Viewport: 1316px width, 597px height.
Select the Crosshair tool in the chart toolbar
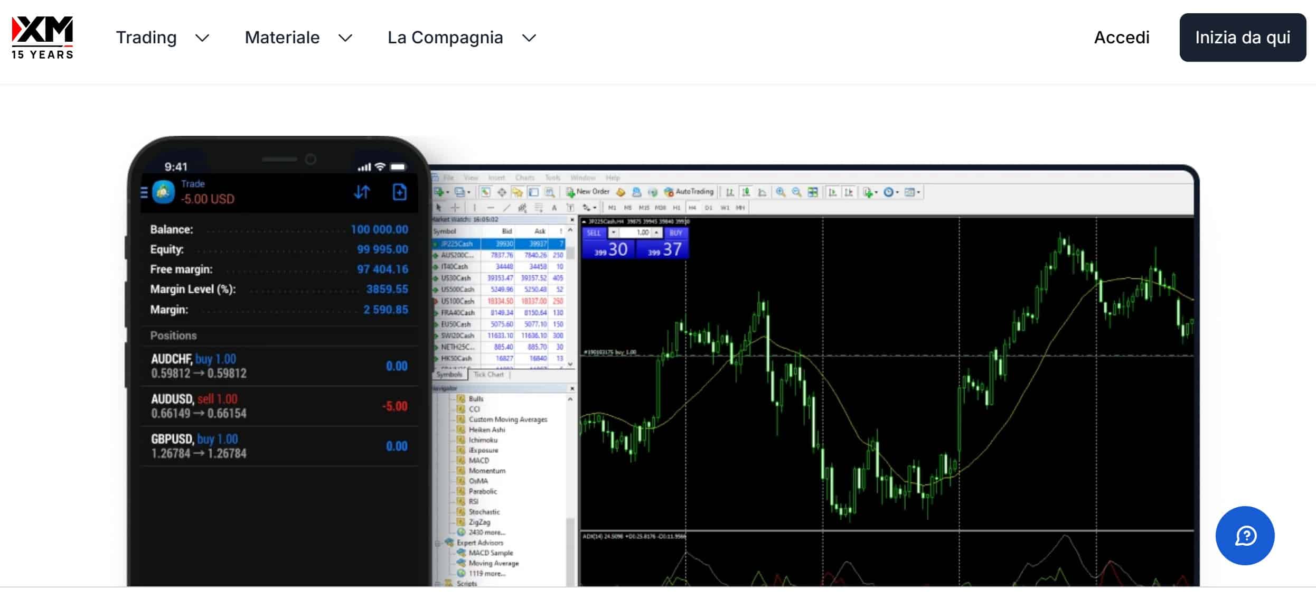click(x=455, y=208)
